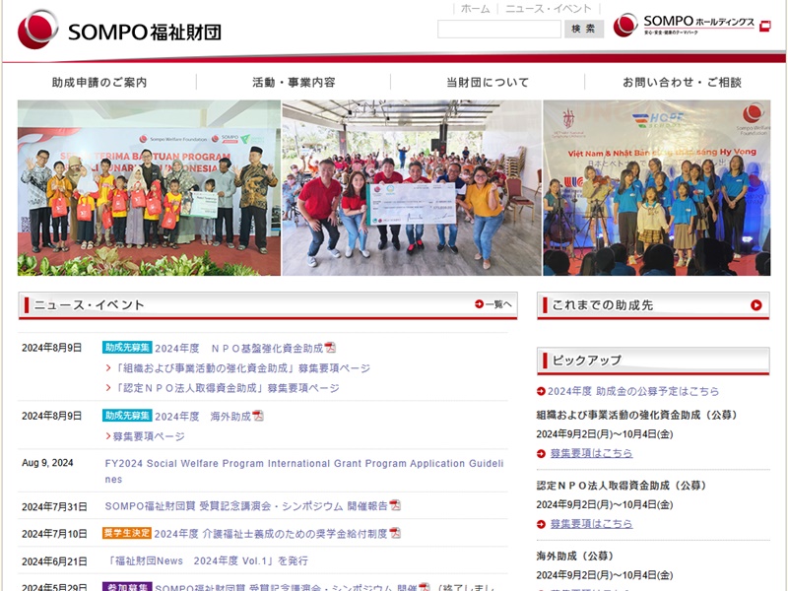Image resolution: width=788 pixels, height=591 pixels.
Task: Click the ピックアップ section heading
Action: [587, 361]
